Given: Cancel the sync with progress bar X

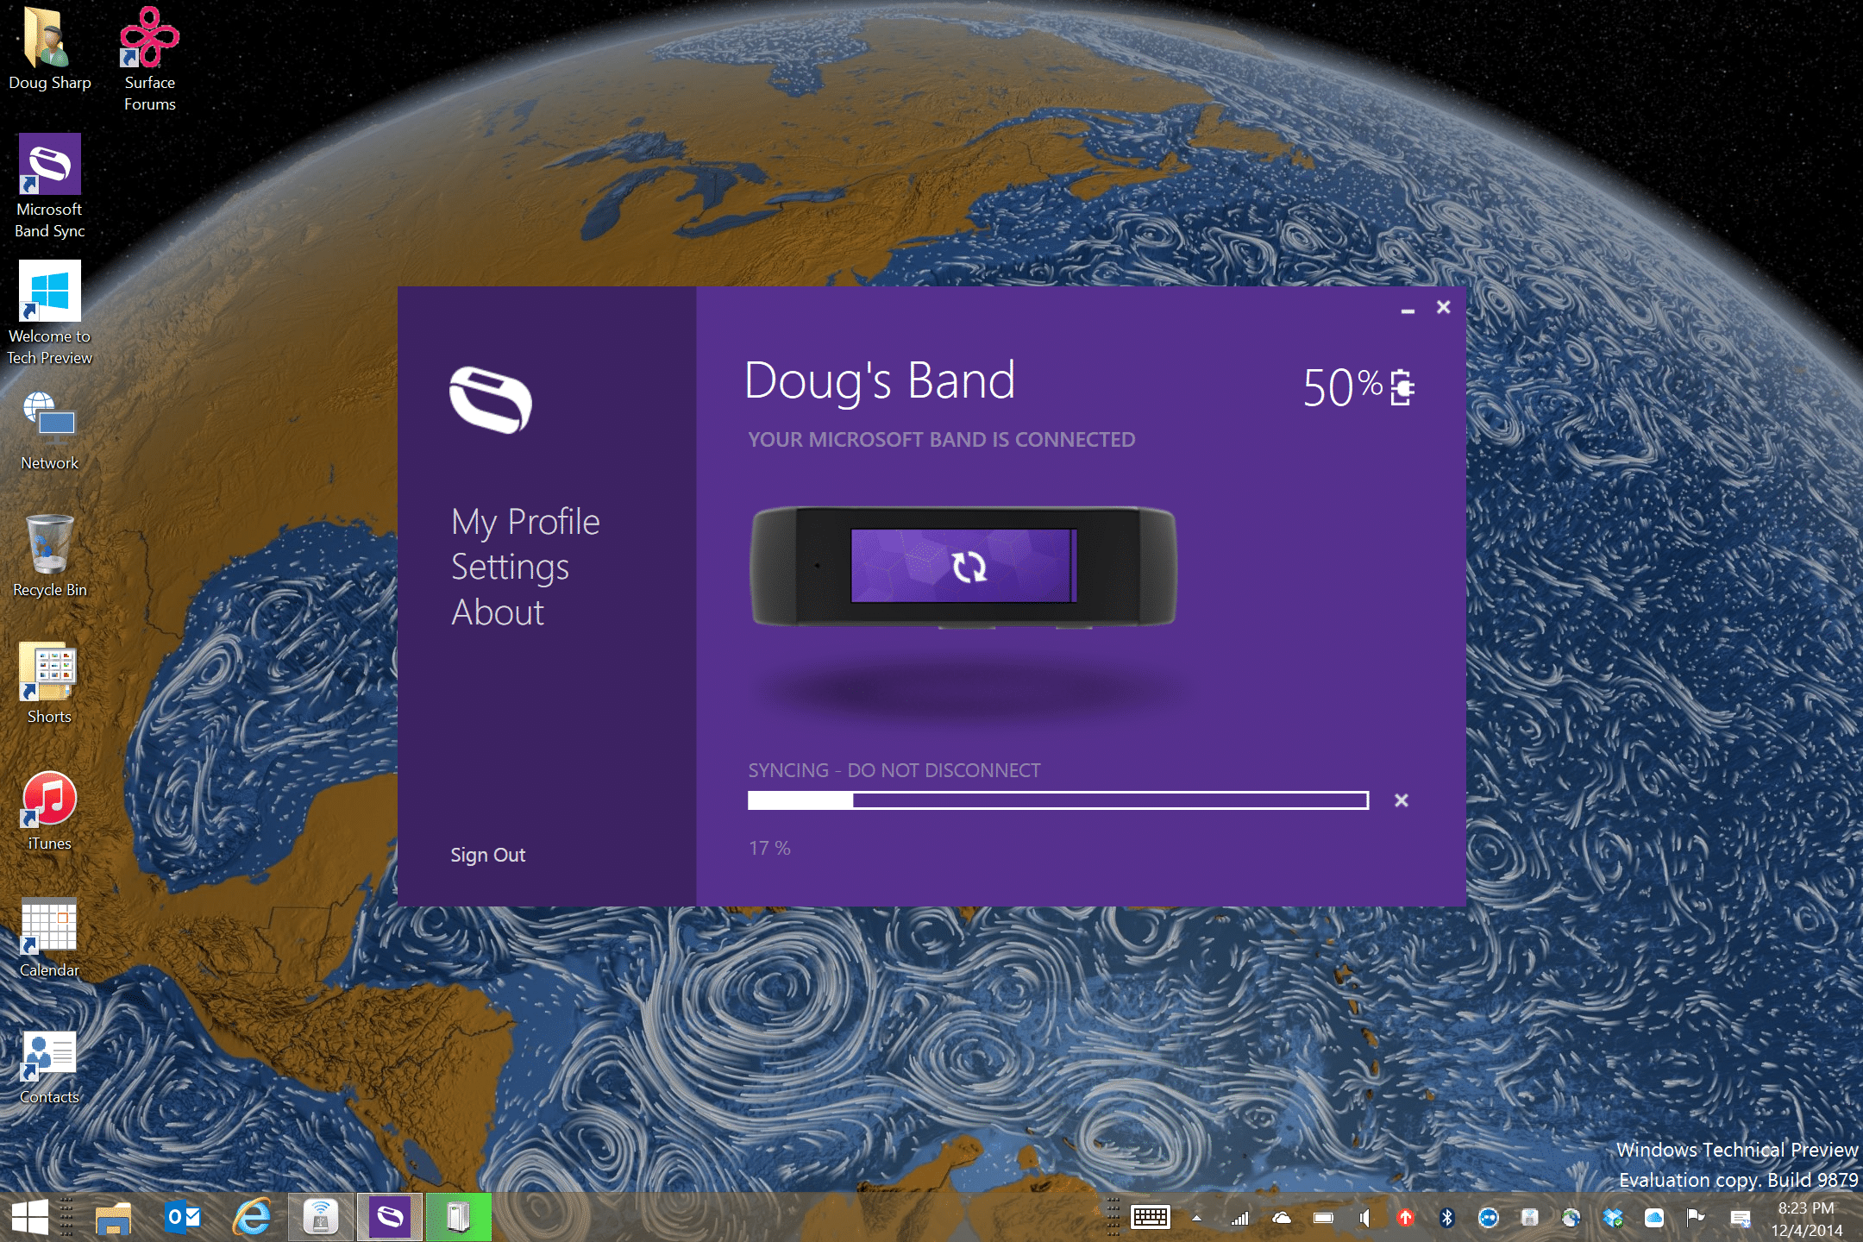Looking at the screenshot, I should click(1402, 800).
